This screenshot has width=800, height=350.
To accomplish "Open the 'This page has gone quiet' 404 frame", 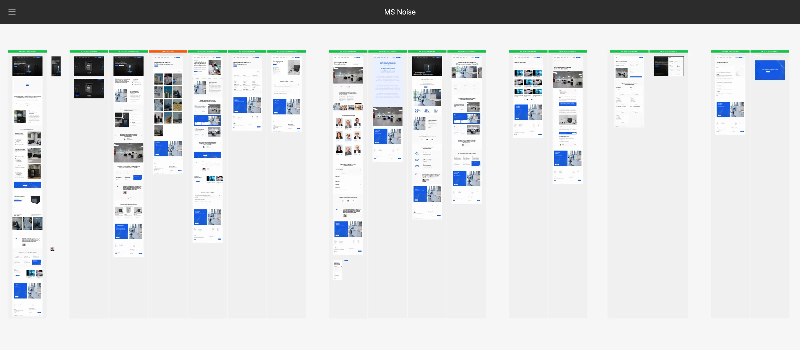I will click(x=770, y=70).
